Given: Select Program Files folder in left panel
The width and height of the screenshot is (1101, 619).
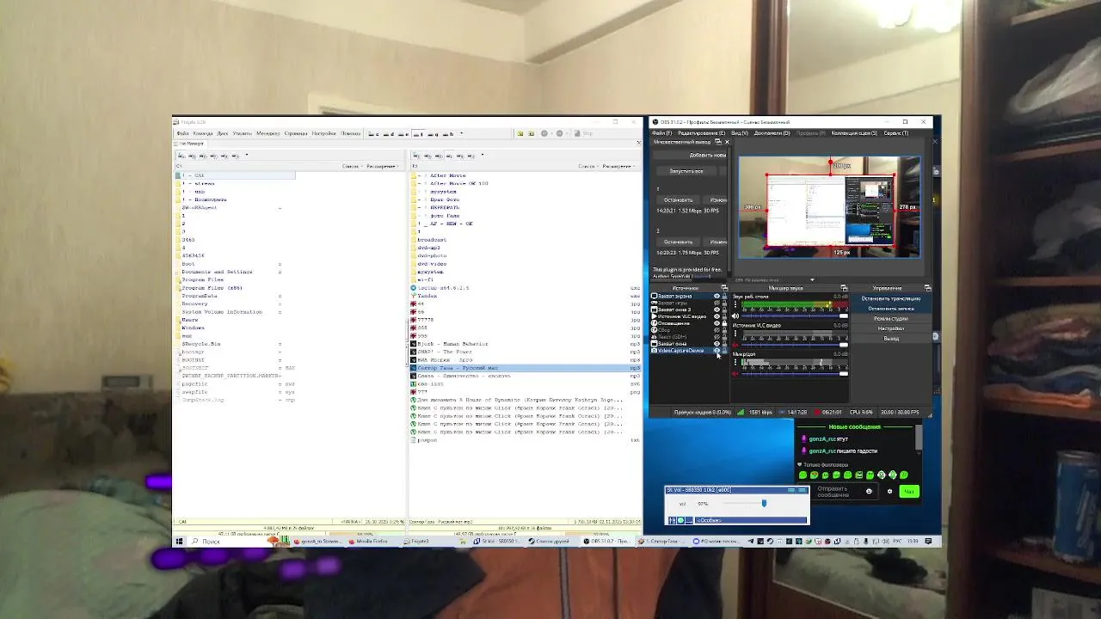Looking at the screenshot, I should (x=203, y=279).
